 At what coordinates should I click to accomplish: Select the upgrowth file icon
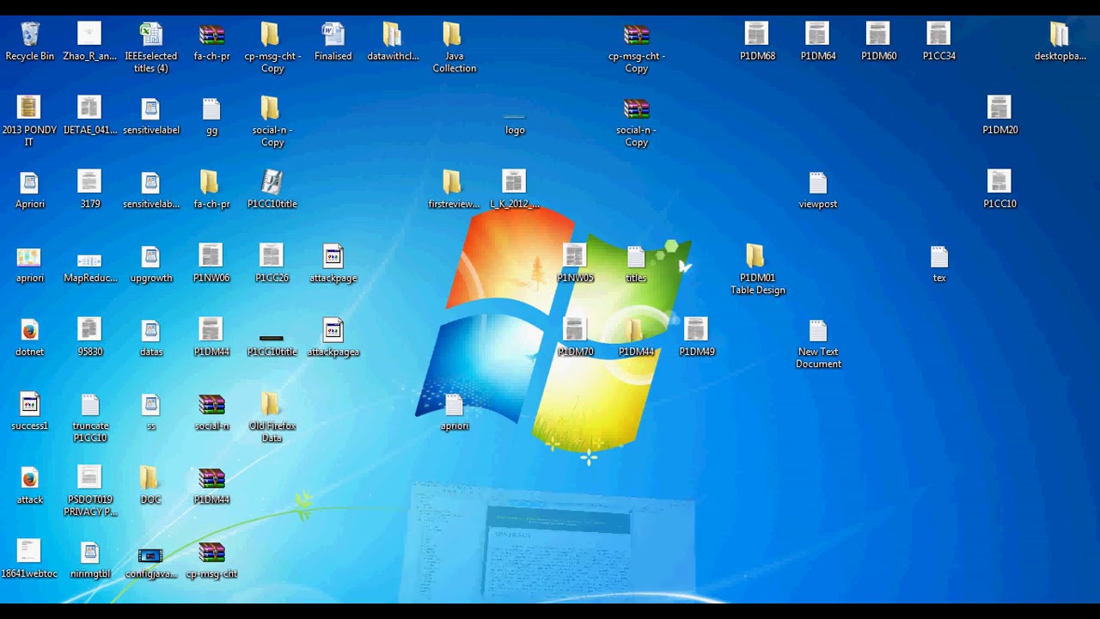[150, 257]
